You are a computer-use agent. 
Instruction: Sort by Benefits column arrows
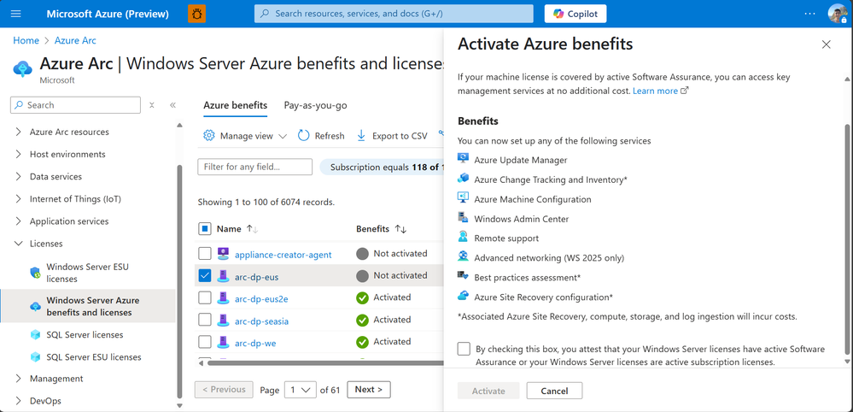tap(400, 229)
